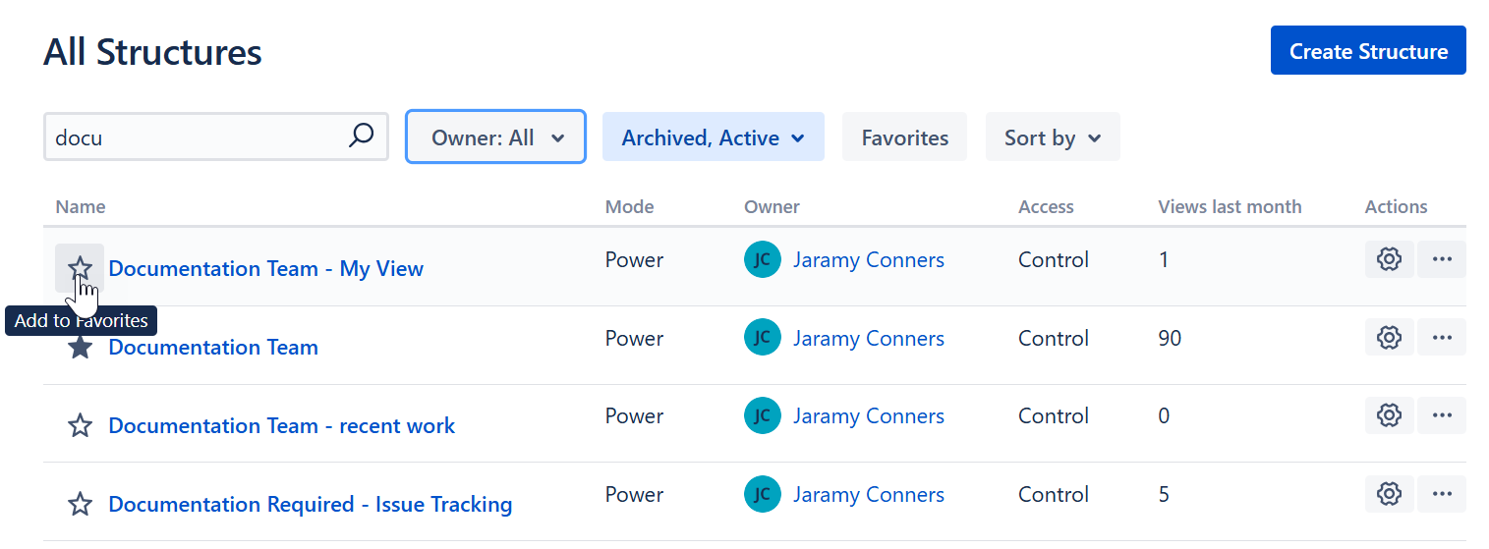Open settings gear for Documentation Team row
Image resolution: width=1489 pixels, height=549 pixels.
pyautogui.click(x=1389, y=338)
